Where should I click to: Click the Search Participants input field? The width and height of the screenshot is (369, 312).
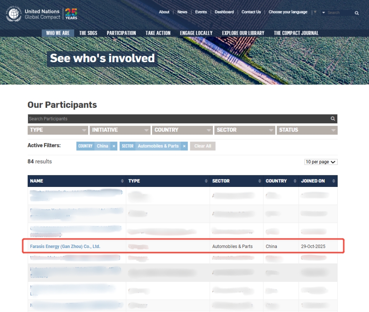click(x=177, y=119)
